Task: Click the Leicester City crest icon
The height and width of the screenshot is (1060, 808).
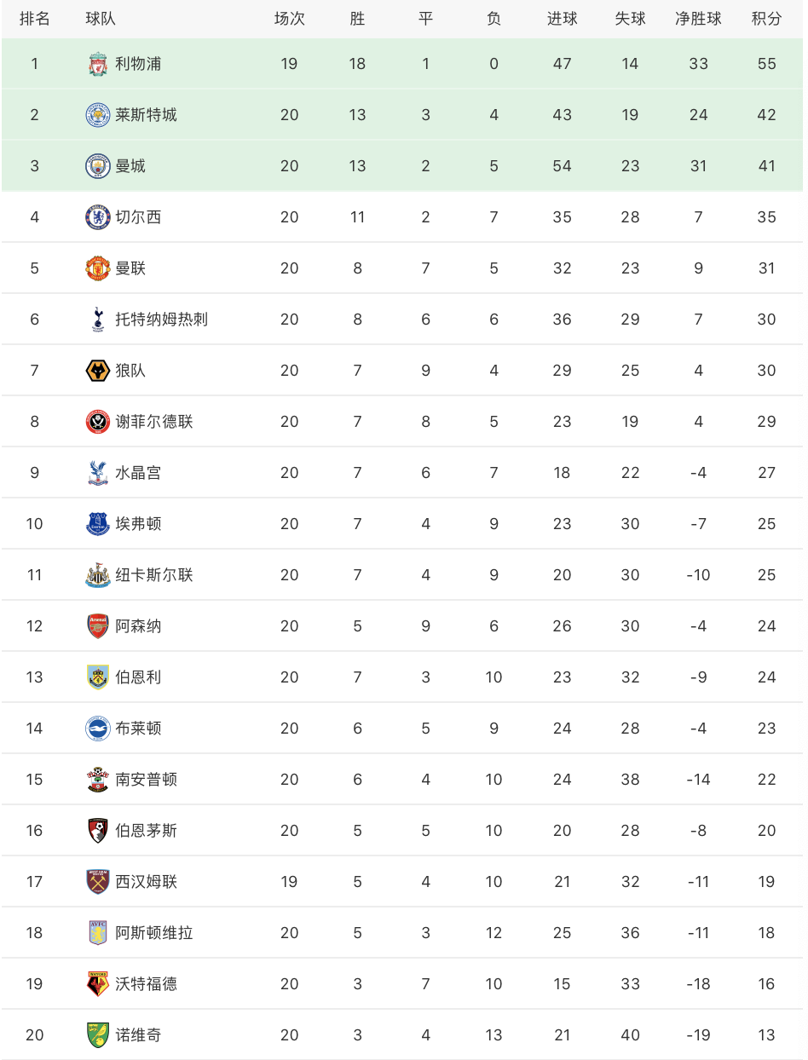Action: (98, 115)
